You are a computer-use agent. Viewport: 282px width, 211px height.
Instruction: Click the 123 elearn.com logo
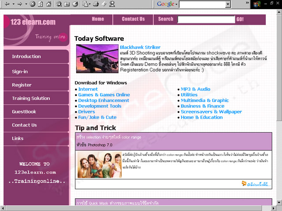[33, 22]
